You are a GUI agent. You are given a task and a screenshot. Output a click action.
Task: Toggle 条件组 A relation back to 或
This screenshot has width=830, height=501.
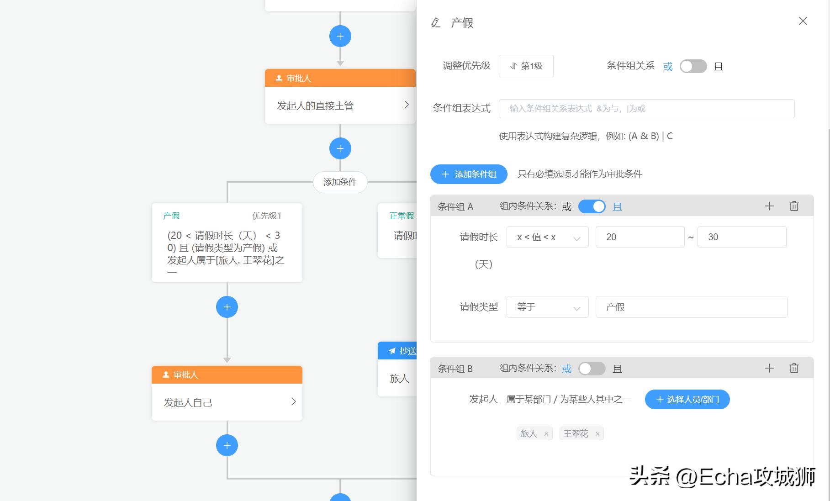pos(592,206)
